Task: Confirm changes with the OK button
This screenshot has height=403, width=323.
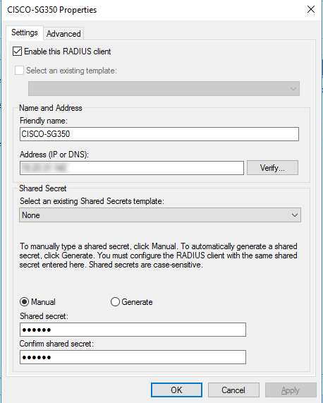Action: click(176, 390)
